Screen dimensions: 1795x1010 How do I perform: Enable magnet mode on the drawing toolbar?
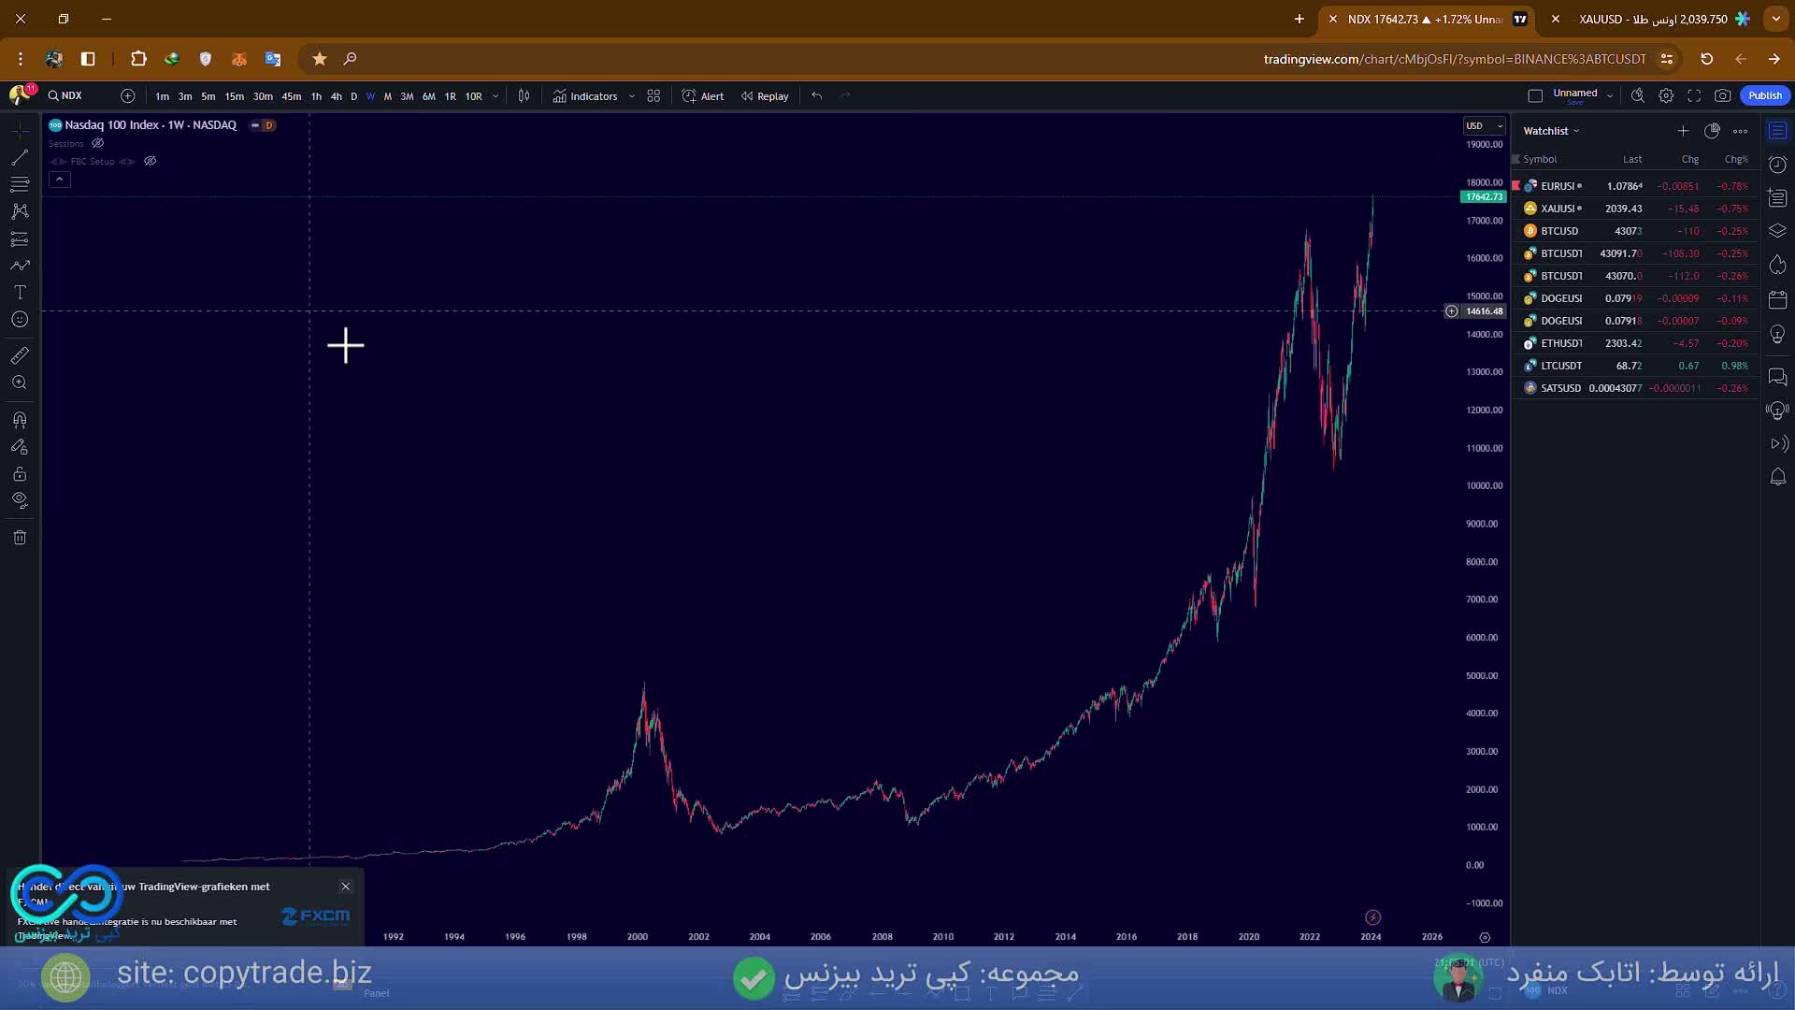(x=20, y=419)
